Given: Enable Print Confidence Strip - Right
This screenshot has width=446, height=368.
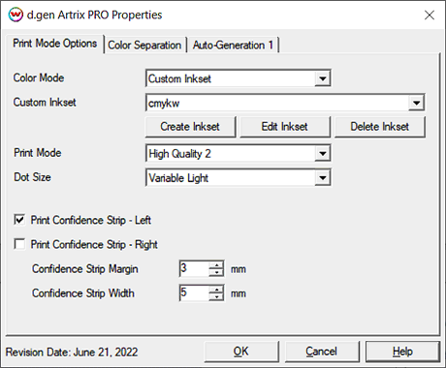Looking at the screenshot, I should (19, 244).
